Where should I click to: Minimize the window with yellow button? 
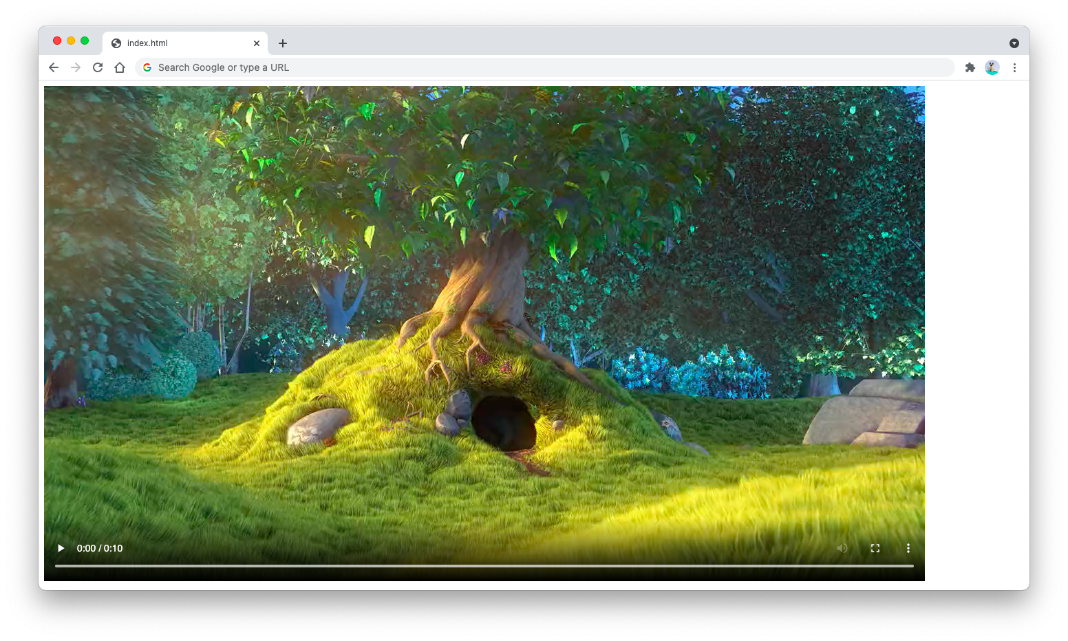71,41
